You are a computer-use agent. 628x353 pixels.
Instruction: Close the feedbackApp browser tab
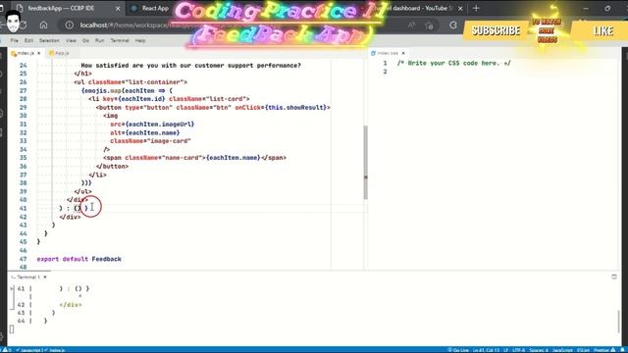pos(118,8)
